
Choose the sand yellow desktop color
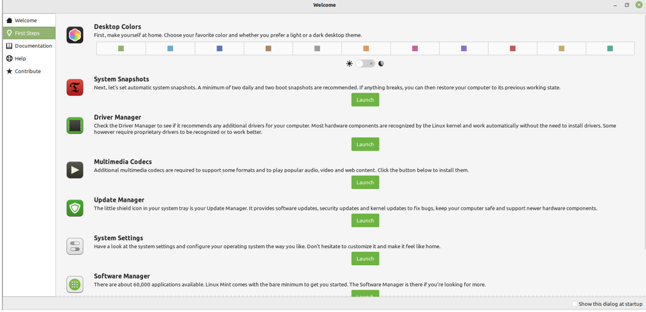[x=561, y=49]
